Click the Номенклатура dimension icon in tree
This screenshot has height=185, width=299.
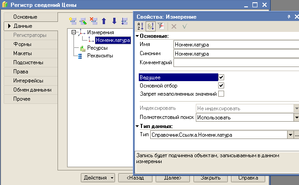point(91,40)
